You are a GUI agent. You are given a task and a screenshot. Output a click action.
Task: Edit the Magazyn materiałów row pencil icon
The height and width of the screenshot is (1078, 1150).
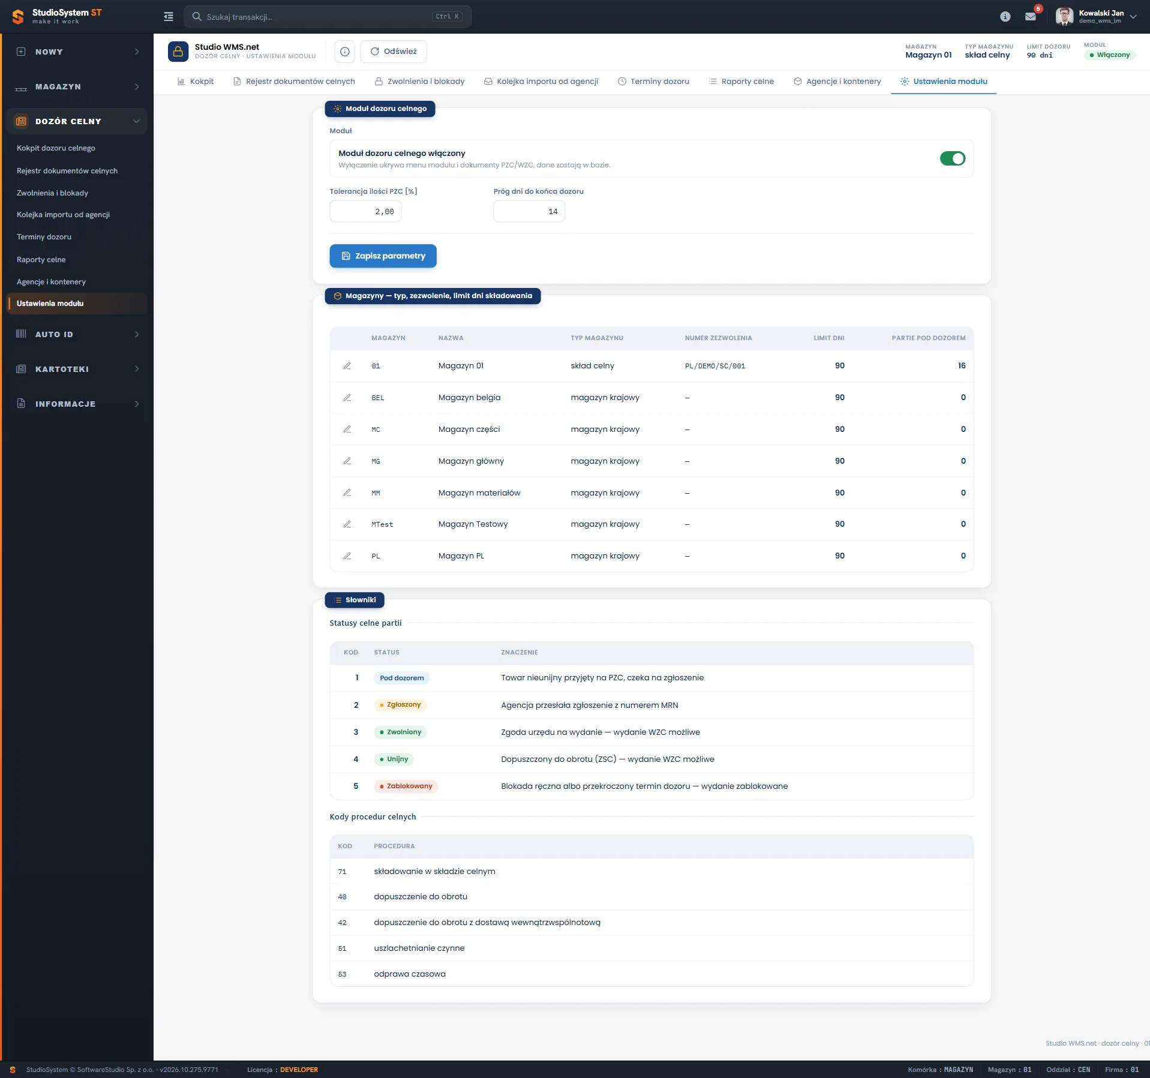point(347,493)
